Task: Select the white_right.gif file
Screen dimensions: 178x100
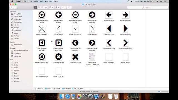Action: tap(58, 71)
